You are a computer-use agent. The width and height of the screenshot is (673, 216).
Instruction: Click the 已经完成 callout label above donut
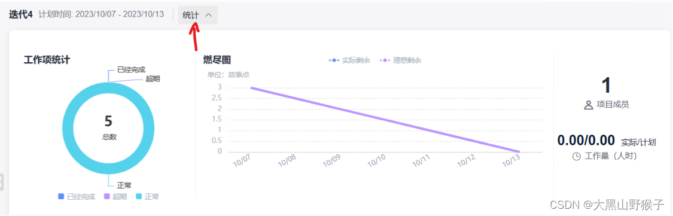pos(132,69)
